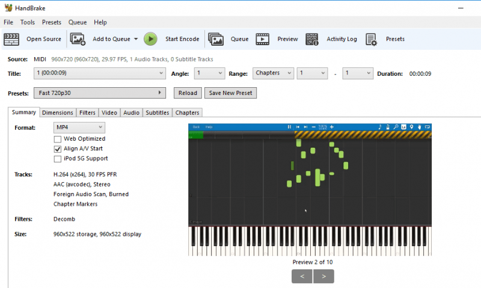Click the Duration value 00:00:09

pos(420,73)
